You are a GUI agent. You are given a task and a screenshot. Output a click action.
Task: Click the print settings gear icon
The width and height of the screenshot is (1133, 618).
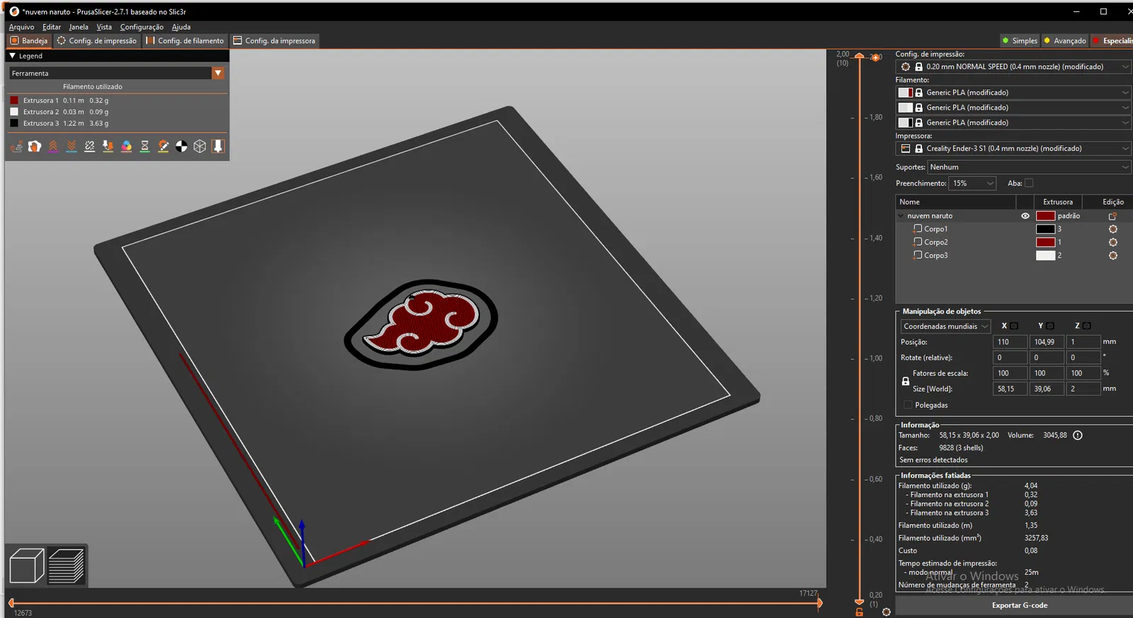click(x=906, y=67)
